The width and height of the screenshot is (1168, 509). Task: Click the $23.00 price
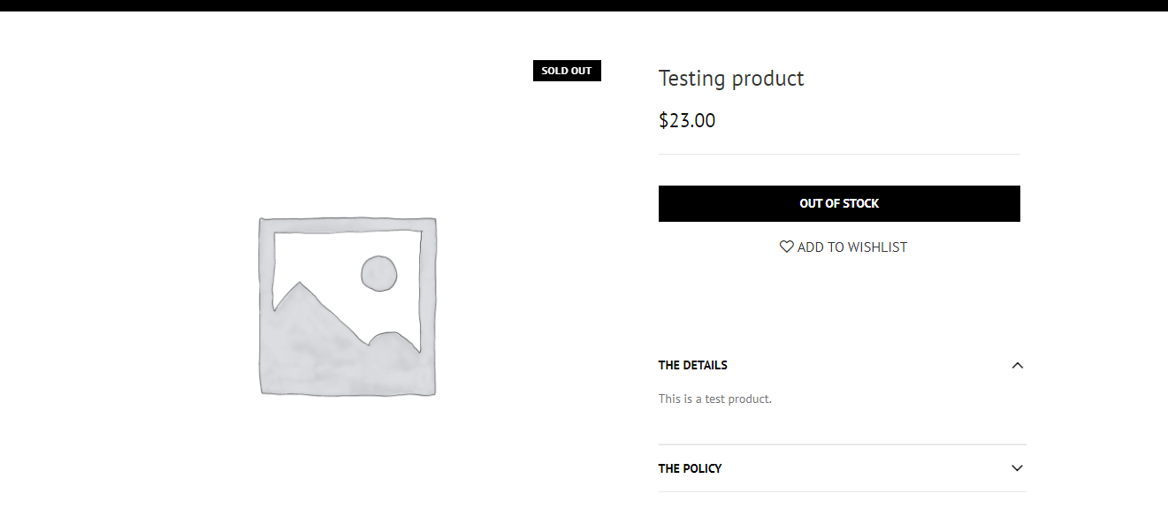click(x=687, y=120)
